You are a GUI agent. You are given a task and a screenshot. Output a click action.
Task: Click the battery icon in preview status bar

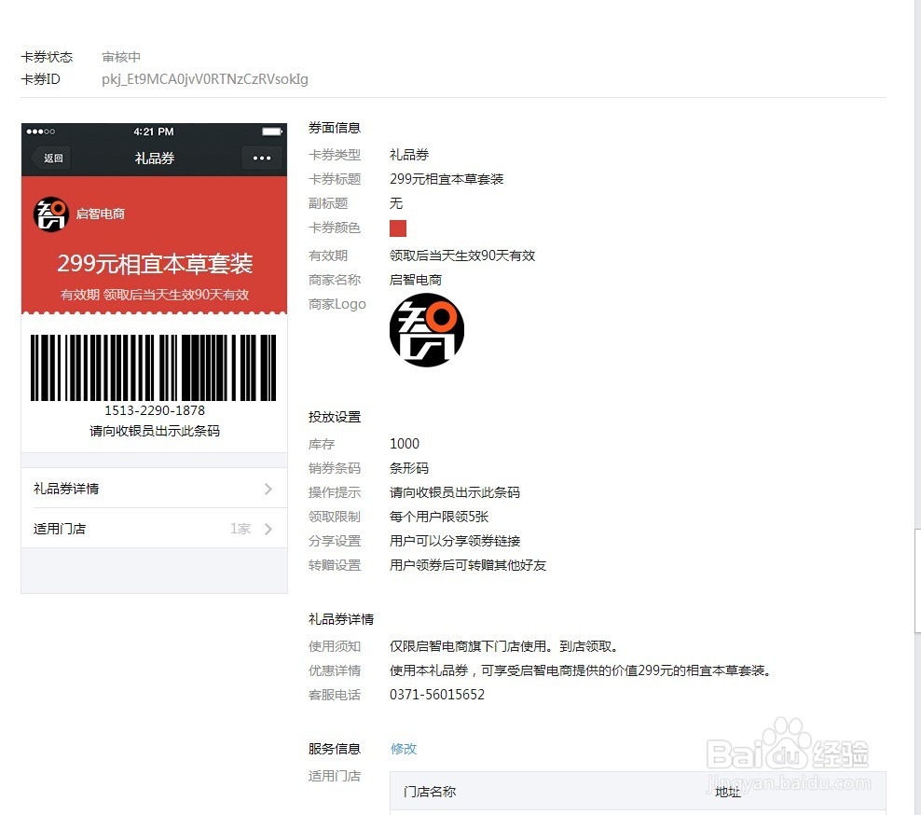273,131
